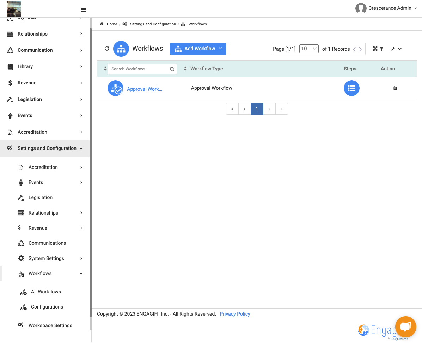Change page size dropdown showing 10
The height and width of the screenshot is (343, 422).
click(x=309, y=49)
